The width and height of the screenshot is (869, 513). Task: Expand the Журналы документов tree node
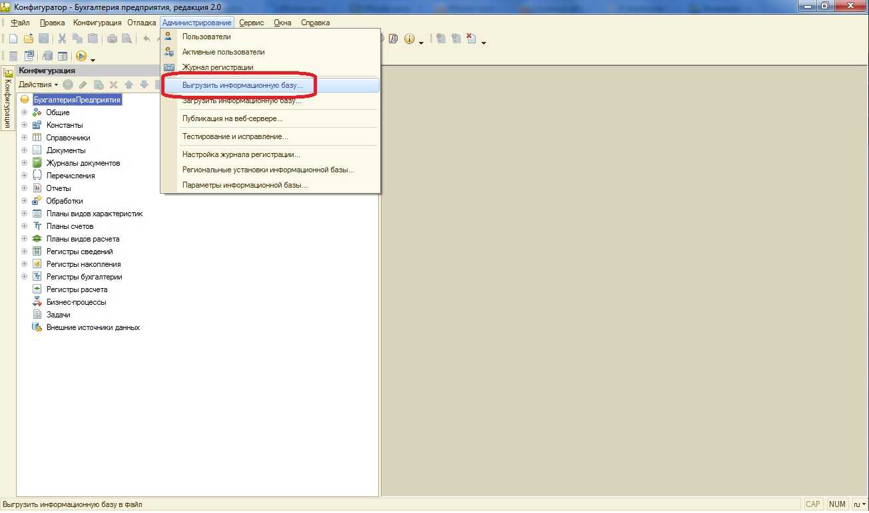click(x=25, y=163)
